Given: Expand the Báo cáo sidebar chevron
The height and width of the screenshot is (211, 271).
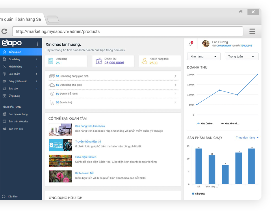Looking at the screenshot, I should (x=37, y=88).
